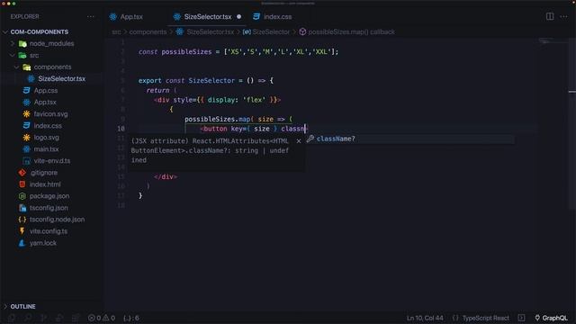The image size is (576, 324).
Task: Click the 'possibleSizes' array declaration text
Action: pos(186,52)
